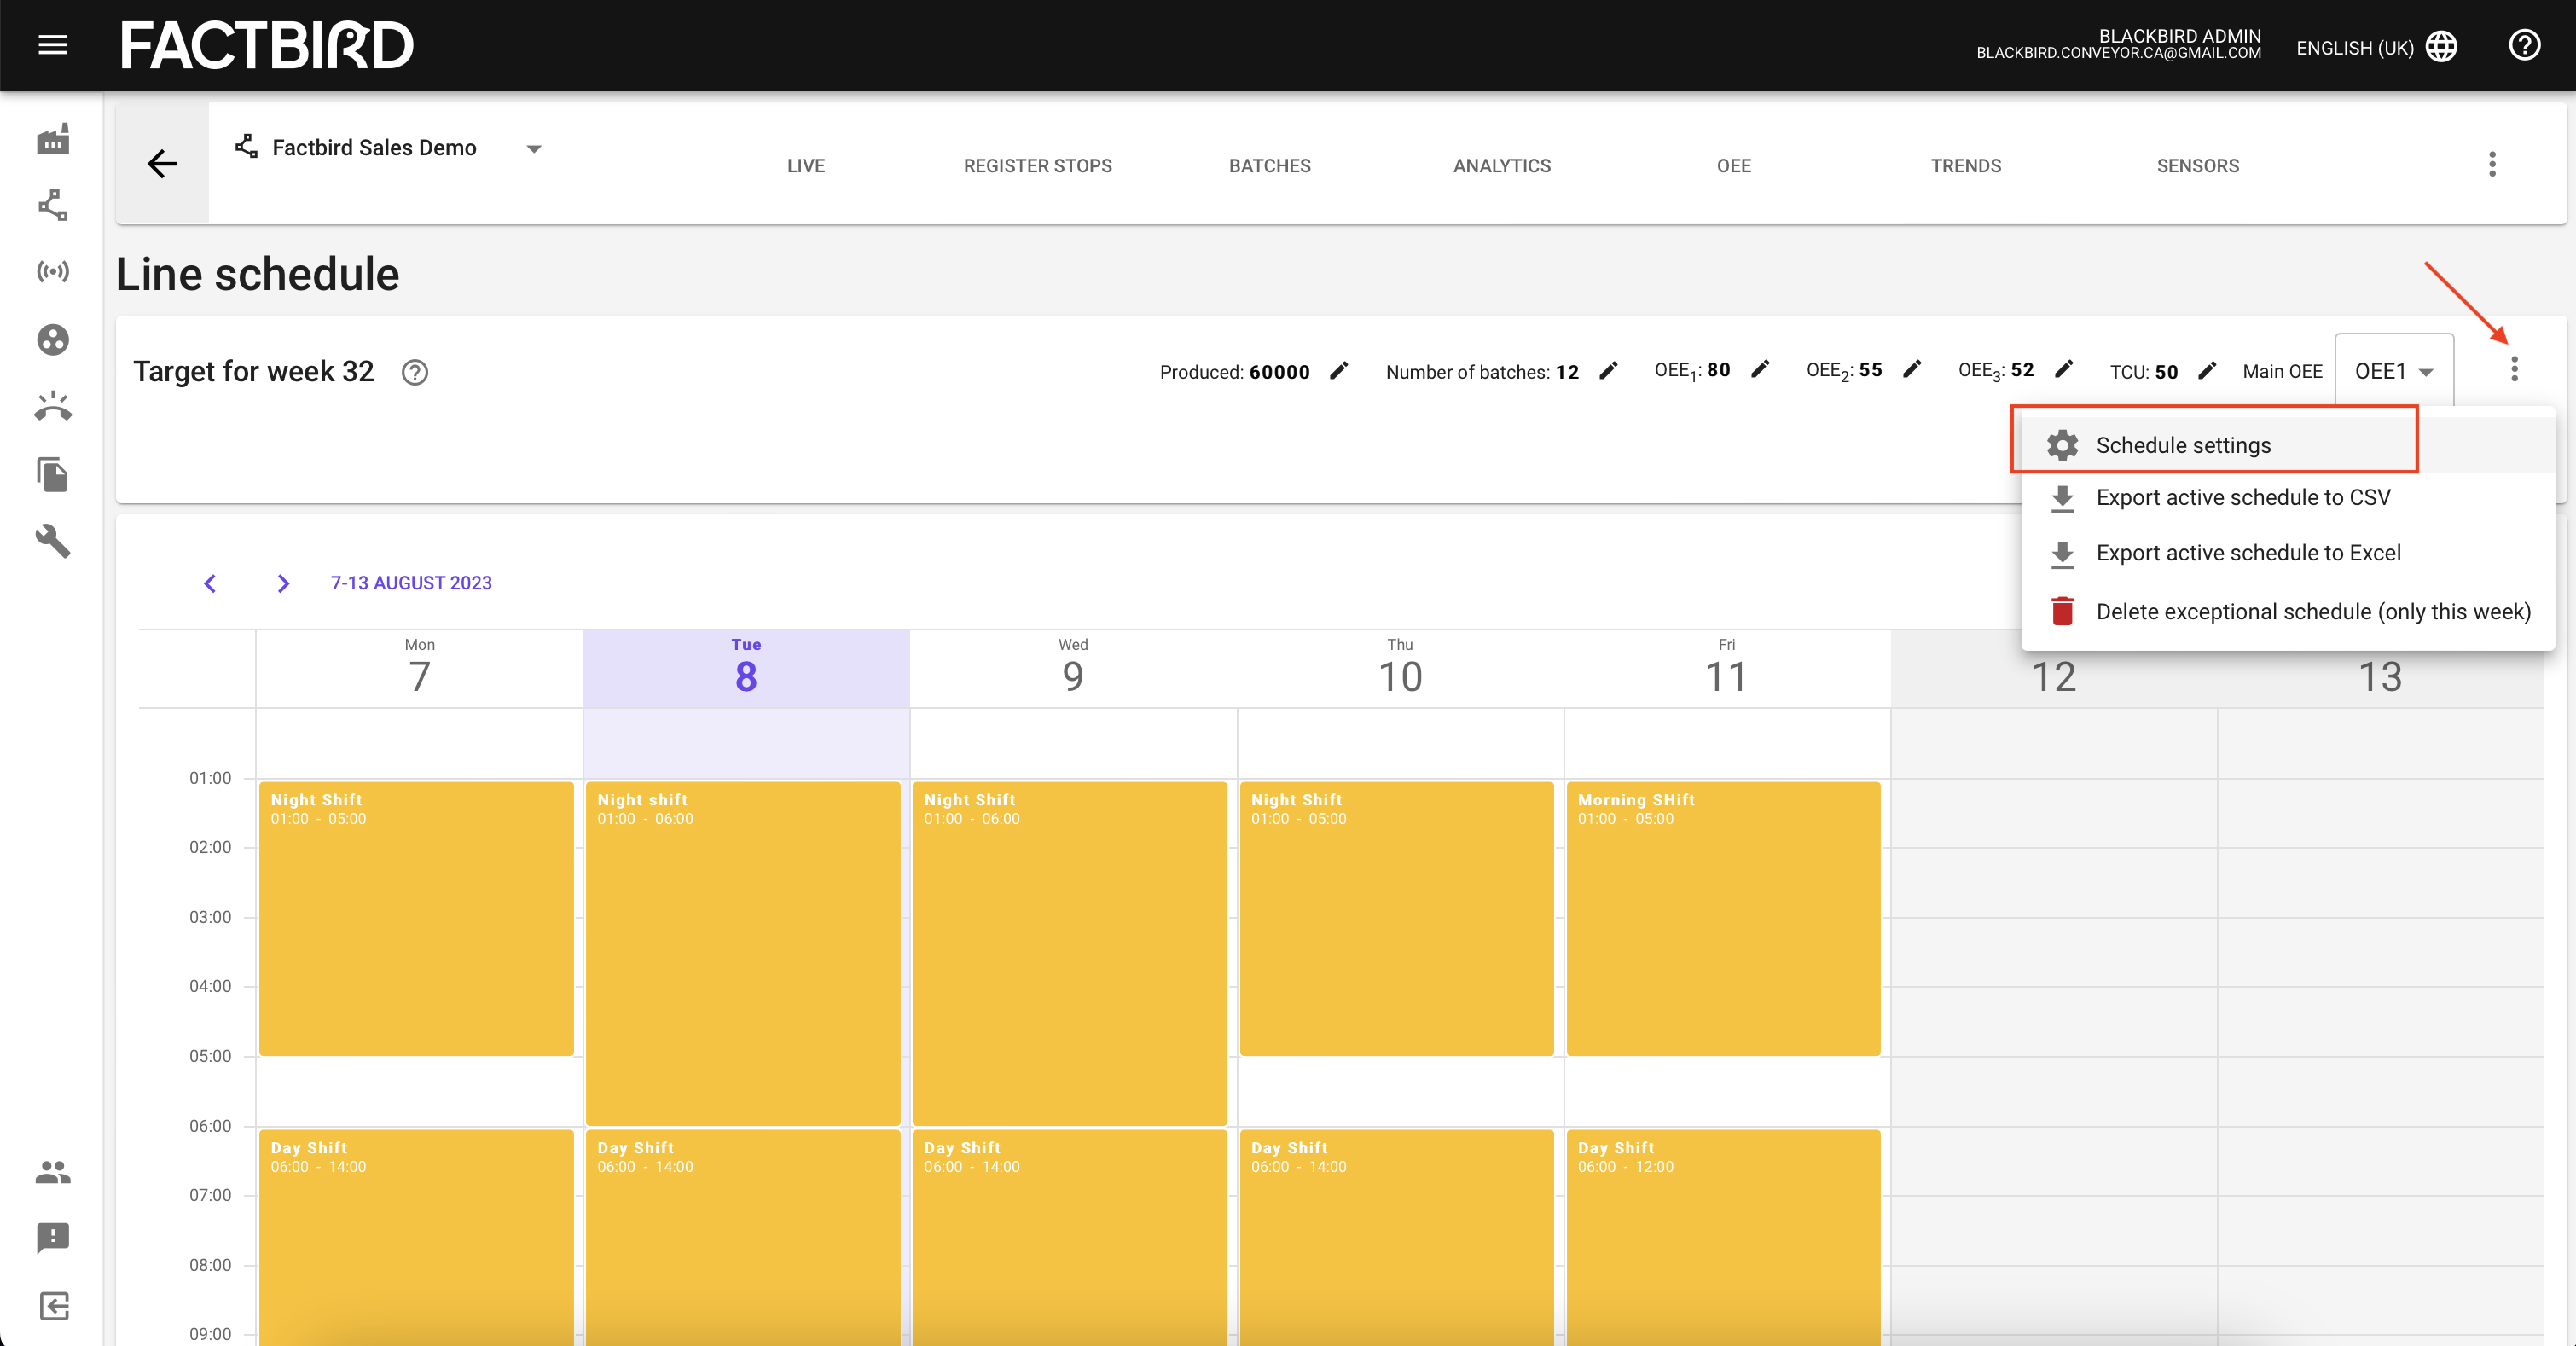Switch to the SENSORS tab
Screen dimensions: 2576x1346
coord(2198,166)
